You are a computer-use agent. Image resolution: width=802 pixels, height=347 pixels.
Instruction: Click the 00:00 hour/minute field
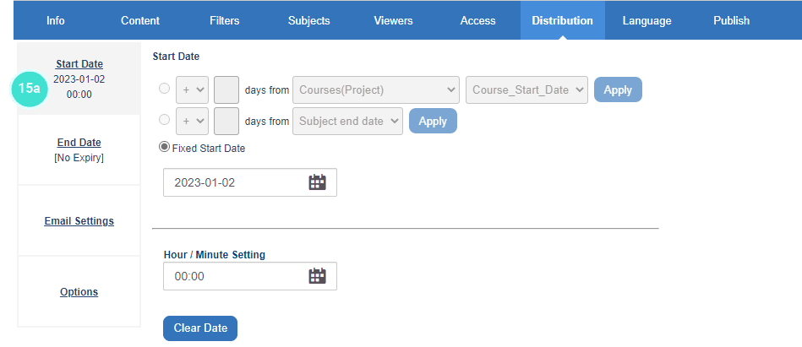250,276
